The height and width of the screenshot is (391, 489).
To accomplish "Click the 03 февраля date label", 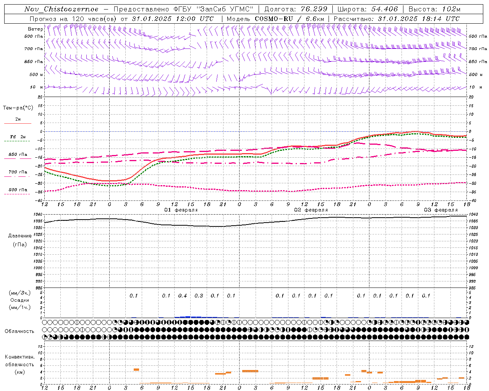I will pyautogui.click(x=441, y=210).
